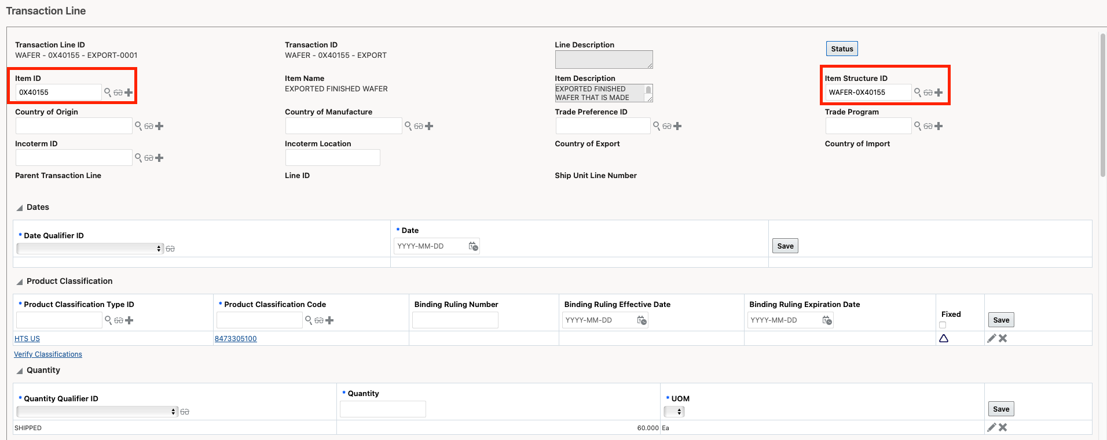
Task: Save the Quantity entry
Action: 1001,409
